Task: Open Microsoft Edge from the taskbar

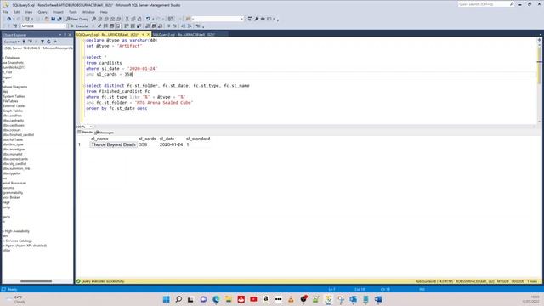Action: click(x=216, y=299)
